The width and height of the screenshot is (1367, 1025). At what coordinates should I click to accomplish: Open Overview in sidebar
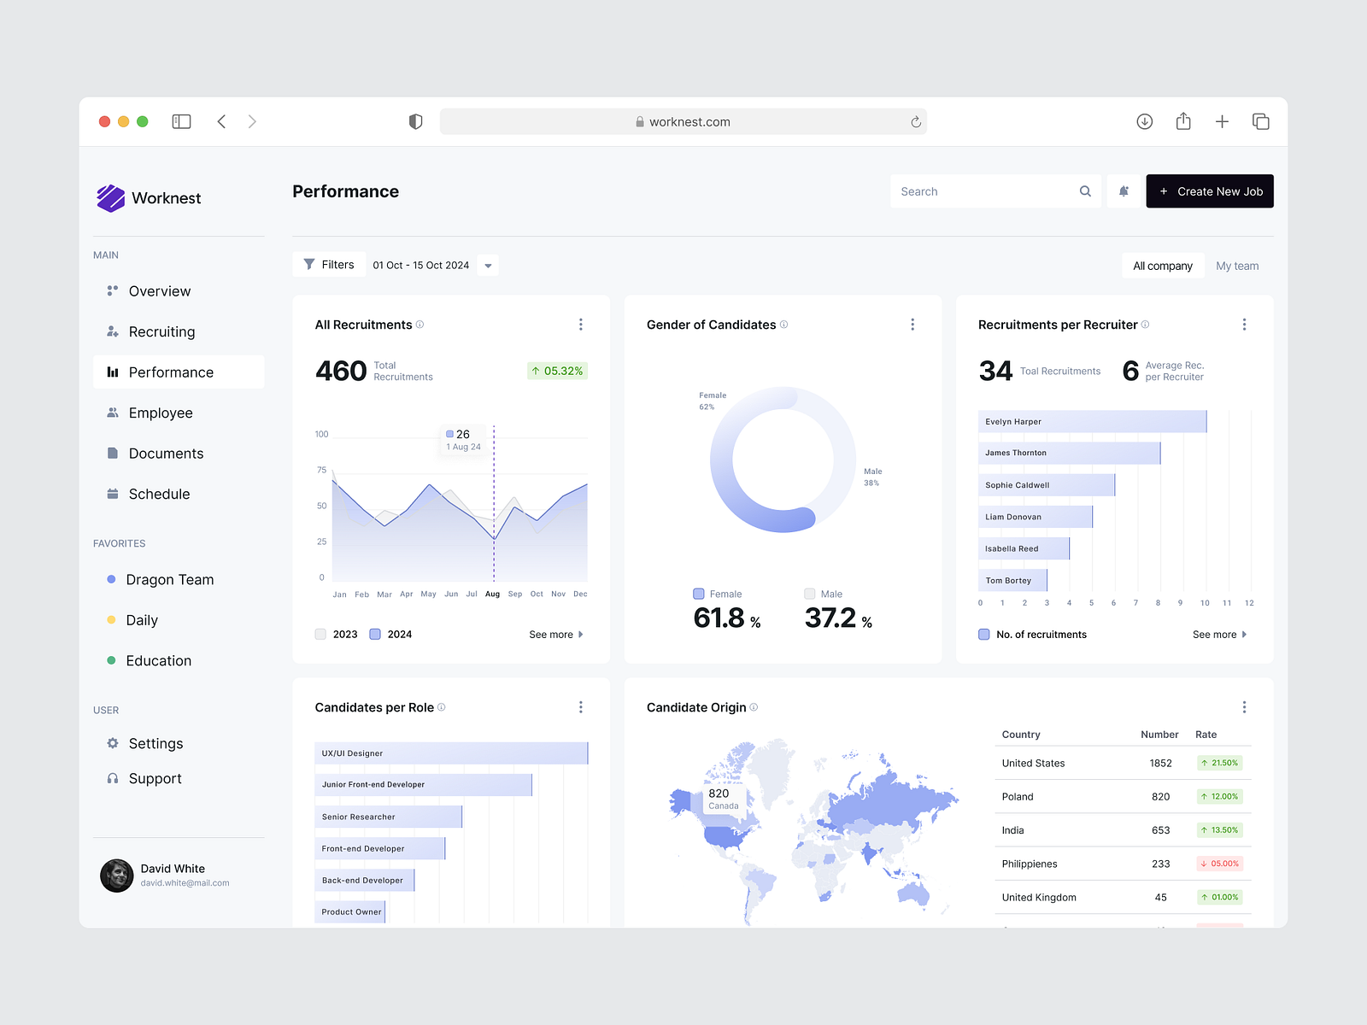click(179, 291)
